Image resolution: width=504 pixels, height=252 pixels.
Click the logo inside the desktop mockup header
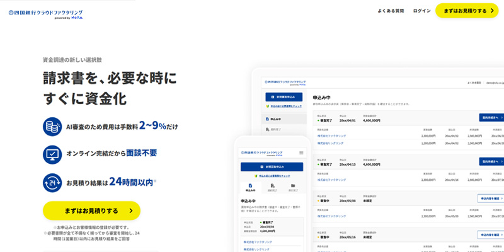coord(285,83)
